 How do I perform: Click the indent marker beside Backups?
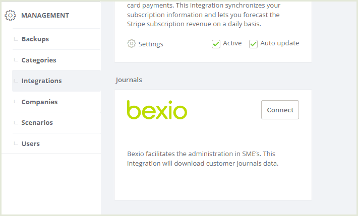pyautogui.click(x=16, y=39)
